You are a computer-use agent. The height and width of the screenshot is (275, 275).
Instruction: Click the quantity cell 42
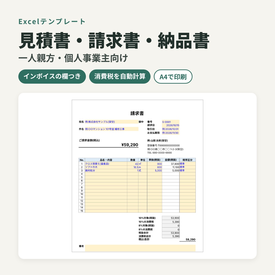133,164
